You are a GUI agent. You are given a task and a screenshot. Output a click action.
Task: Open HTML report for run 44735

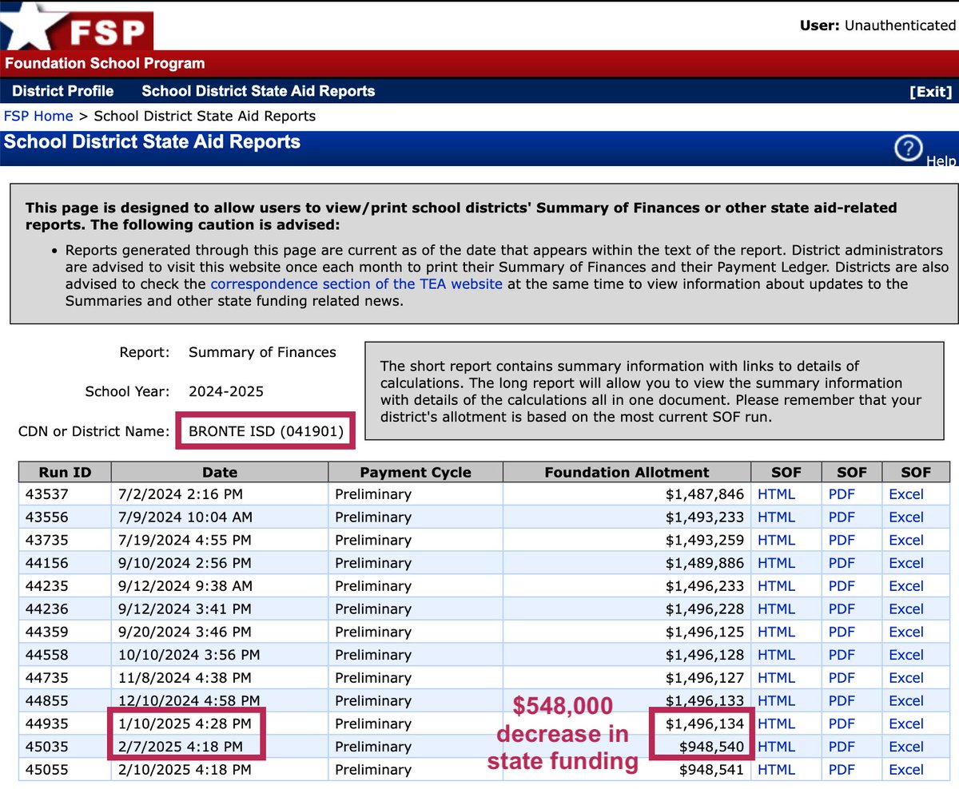click(776, 678)
